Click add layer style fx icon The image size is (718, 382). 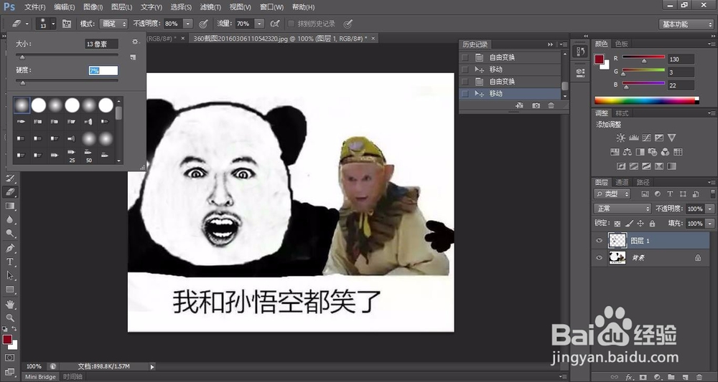(x=629, y=377)
